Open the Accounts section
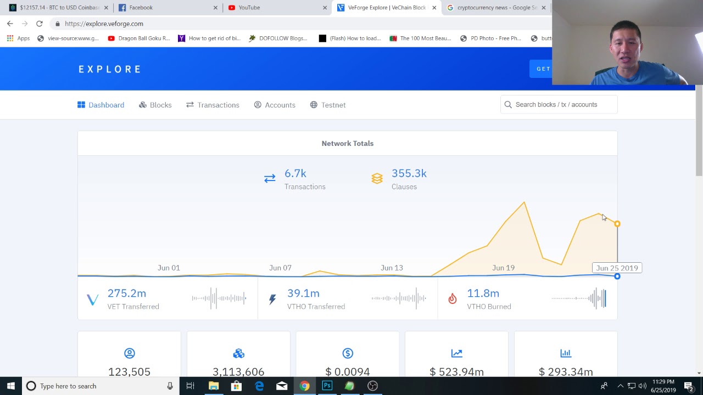703x395 pixels. click(x=275, y=105)
